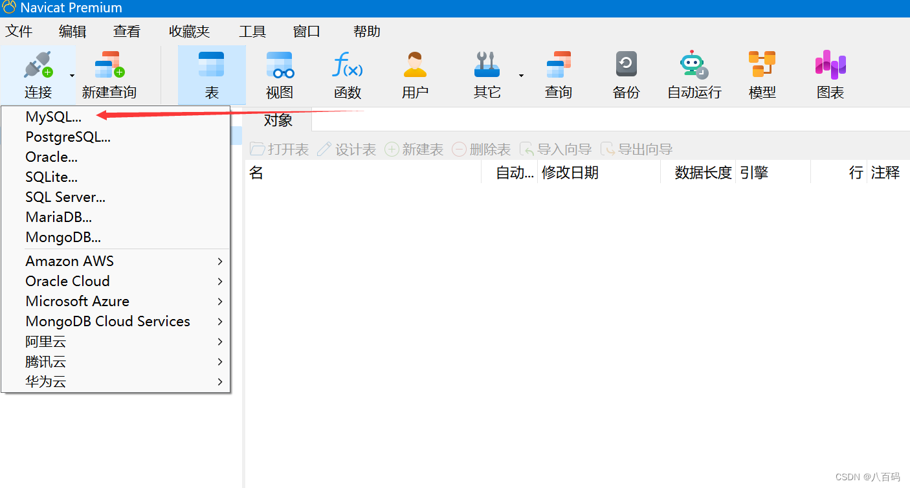The width and height of the screenshot is (910, 488).
Task: Expand the 腾讯云 submenu
Action: 116,361
